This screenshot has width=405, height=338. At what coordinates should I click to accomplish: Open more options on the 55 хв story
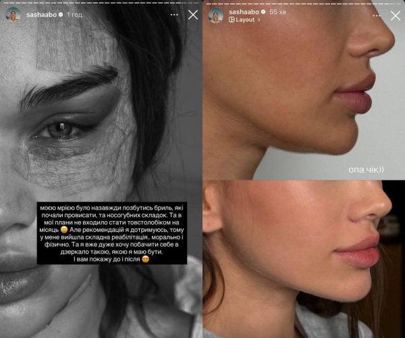[x=377, y=16]
